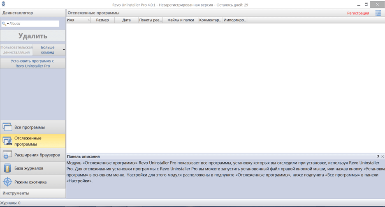Click the red "Регистрация" link
Viewport: 385px width, 207px height.
[x=358, y=13]
